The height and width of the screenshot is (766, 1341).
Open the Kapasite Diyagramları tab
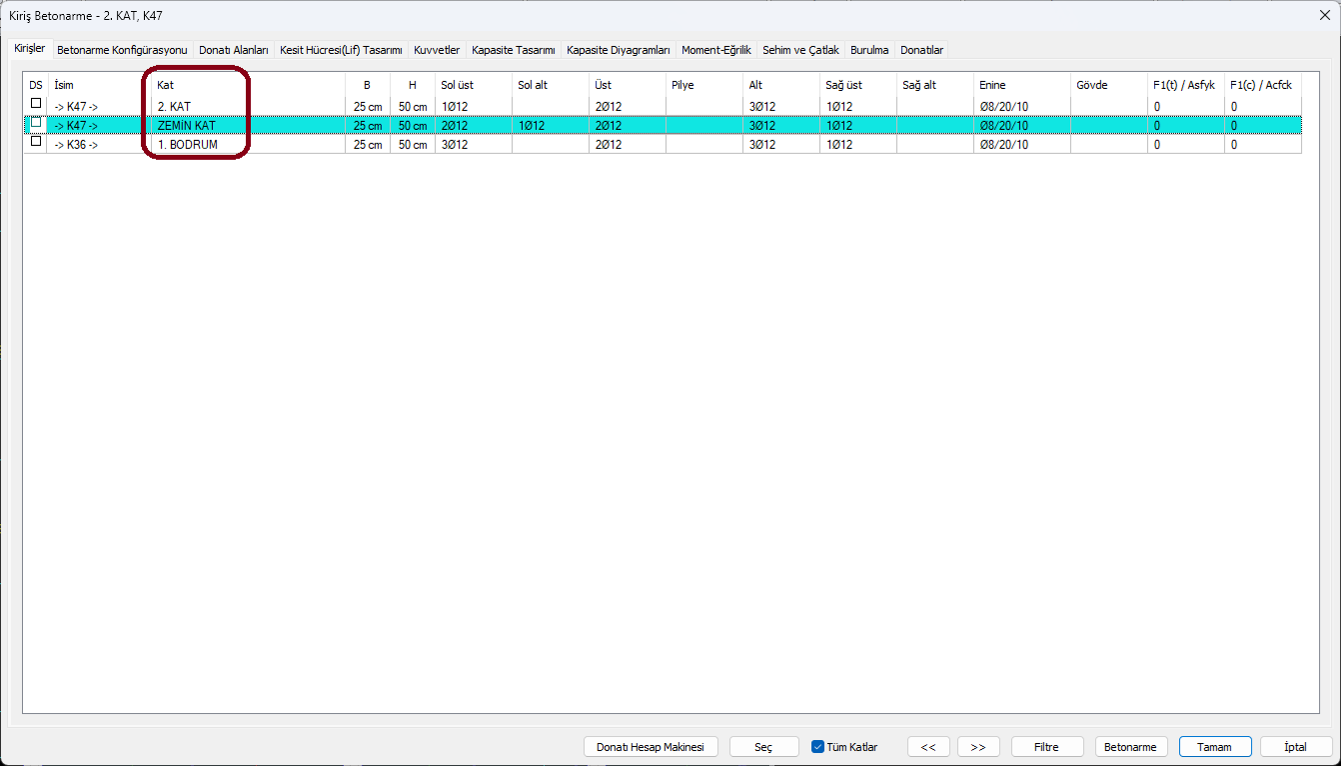[619, 49]
